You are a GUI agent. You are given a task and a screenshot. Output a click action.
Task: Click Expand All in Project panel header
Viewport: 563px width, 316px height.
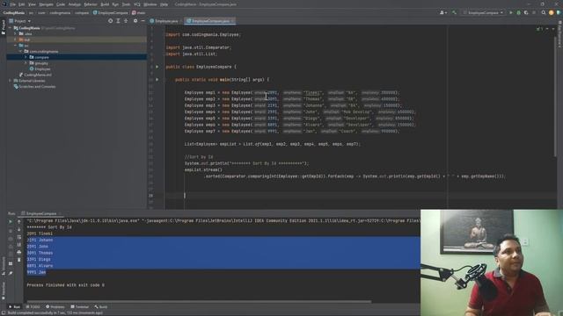[x=118, y=21]
